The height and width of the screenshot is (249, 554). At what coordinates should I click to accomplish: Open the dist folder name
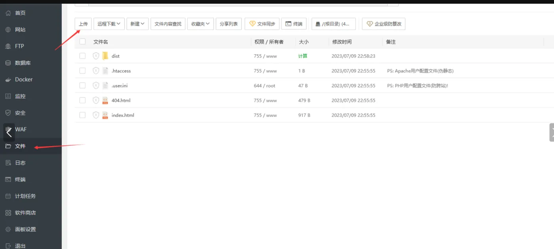[x=116, y=56]
